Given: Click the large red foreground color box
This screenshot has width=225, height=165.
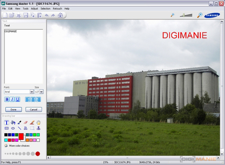Looking at the screenshot, I should 21,136.
